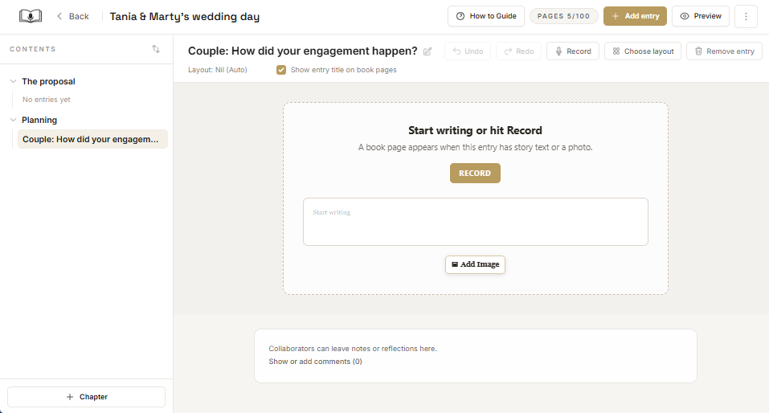Open the three-dot more options menu

tap(746, 16)
